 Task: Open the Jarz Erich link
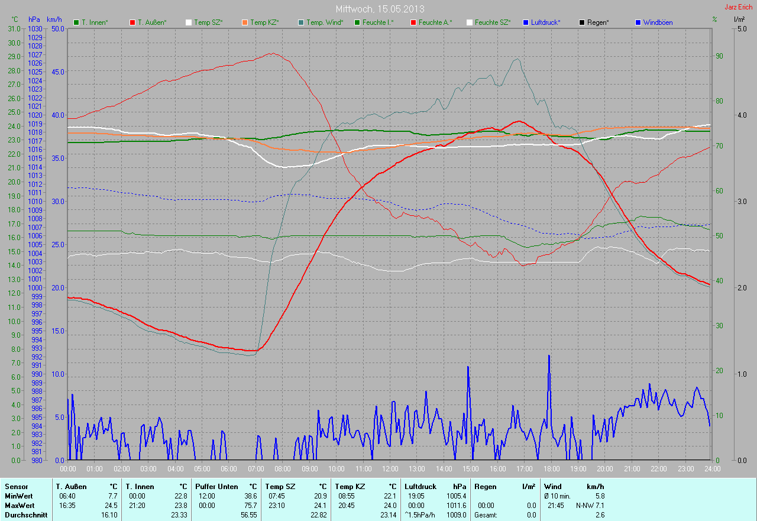tap(739, 7)
